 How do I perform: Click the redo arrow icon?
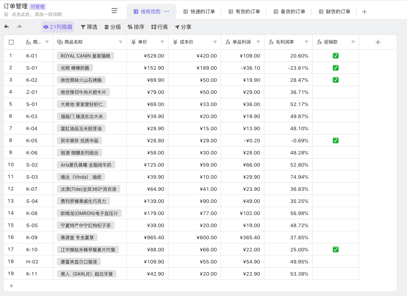19,27
